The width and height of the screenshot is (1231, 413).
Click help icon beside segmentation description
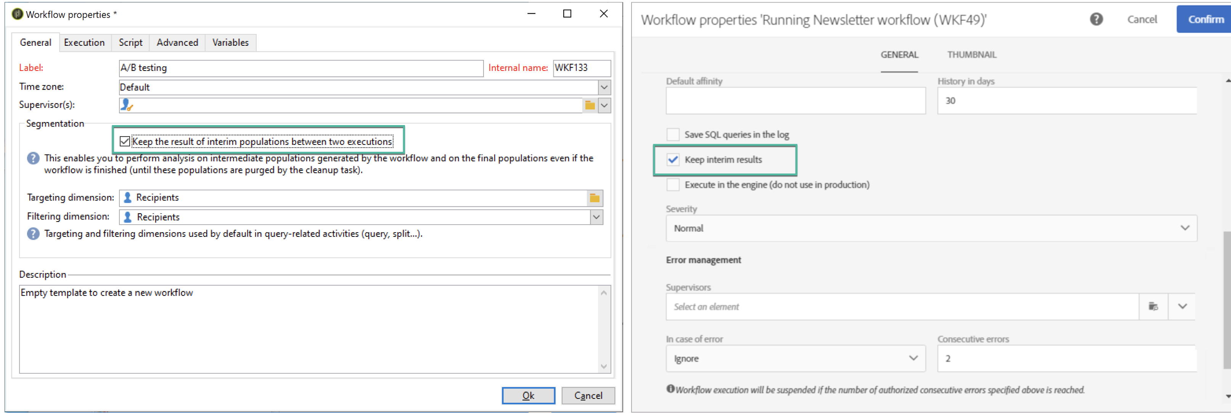click(x=33, y=158)
